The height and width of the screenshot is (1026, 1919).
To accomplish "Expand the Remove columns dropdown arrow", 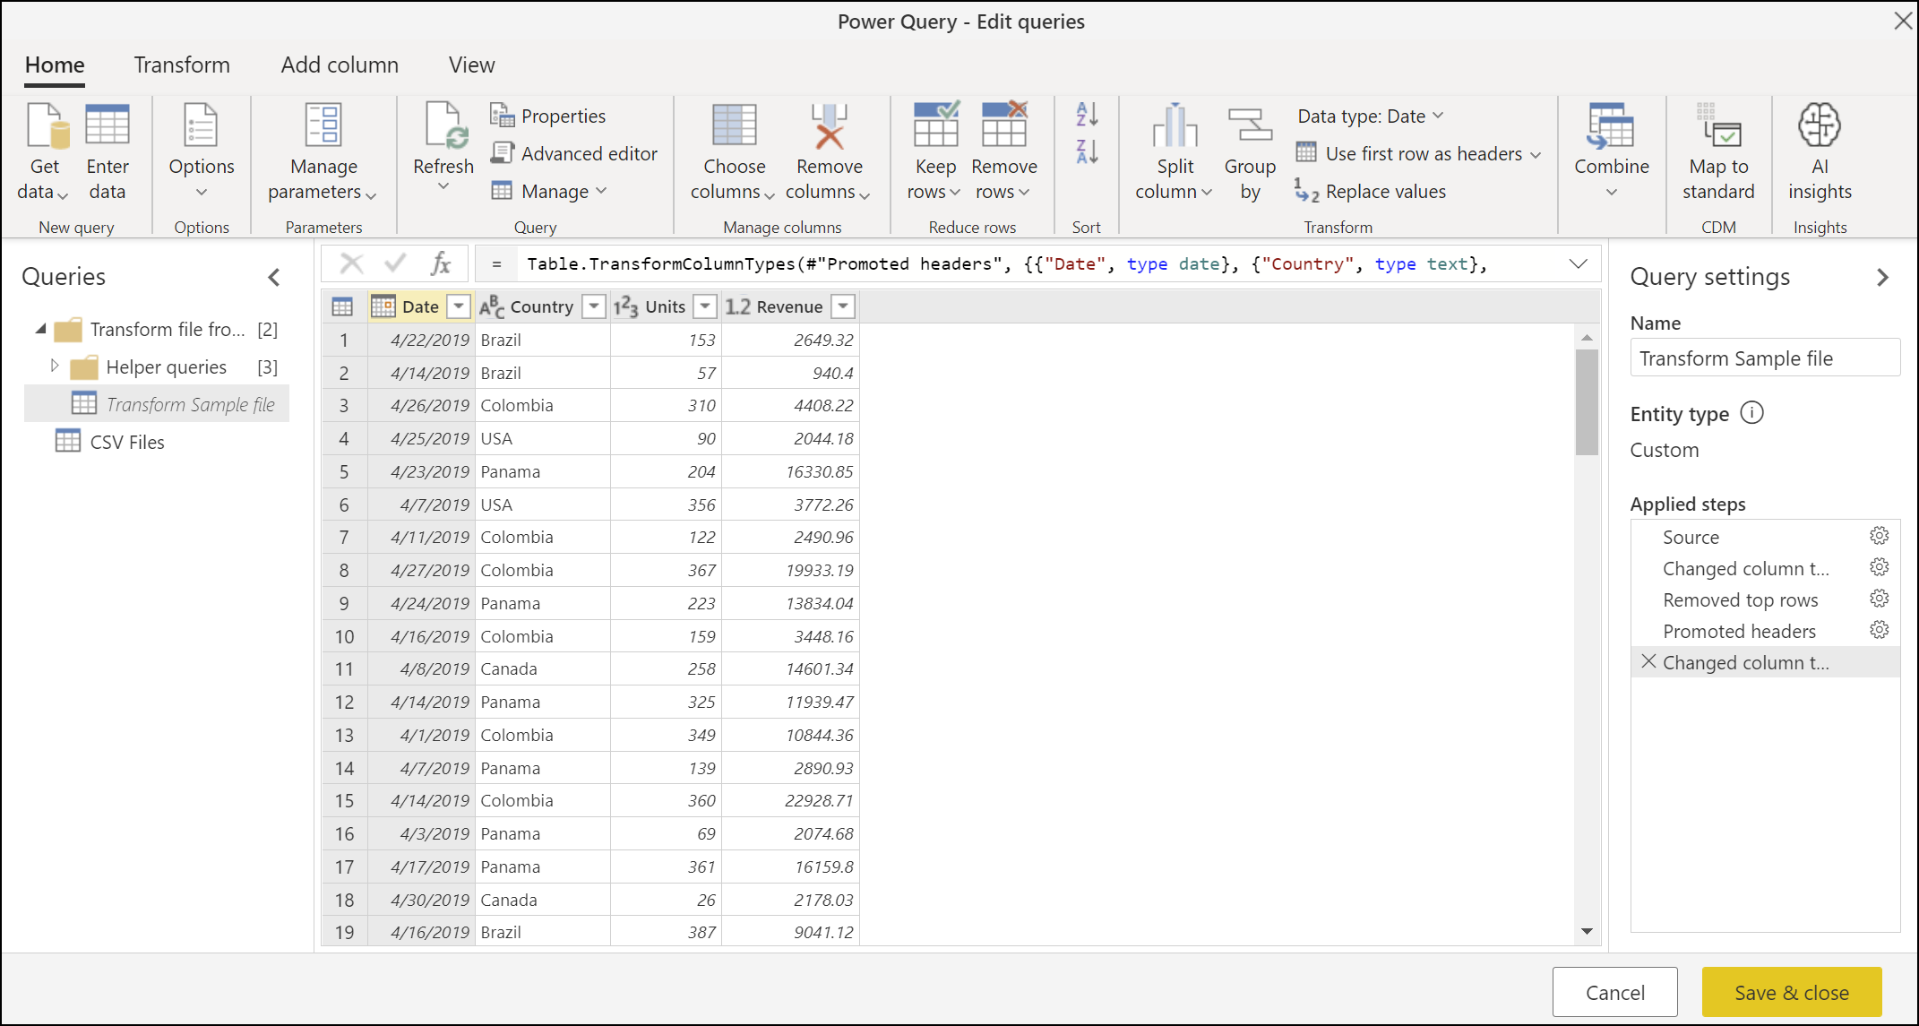I will [x=865, y=195].
